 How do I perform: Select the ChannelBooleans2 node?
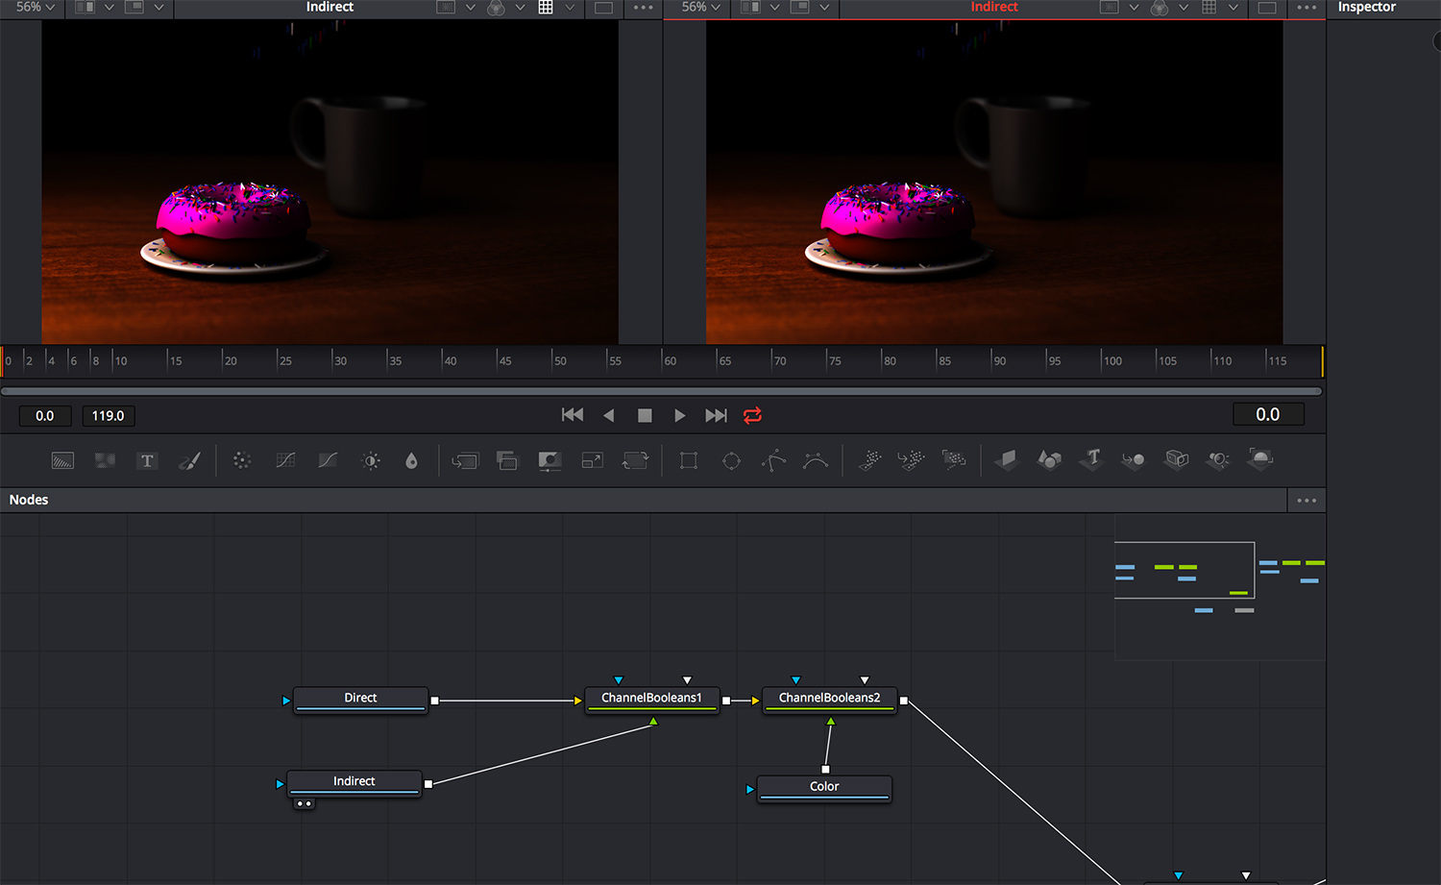coord(829,700)
